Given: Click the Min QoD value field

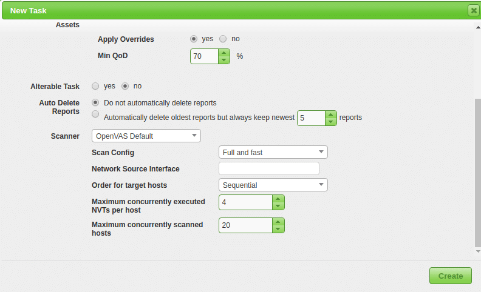Looking at the screenshot, I should pos(204,56).
